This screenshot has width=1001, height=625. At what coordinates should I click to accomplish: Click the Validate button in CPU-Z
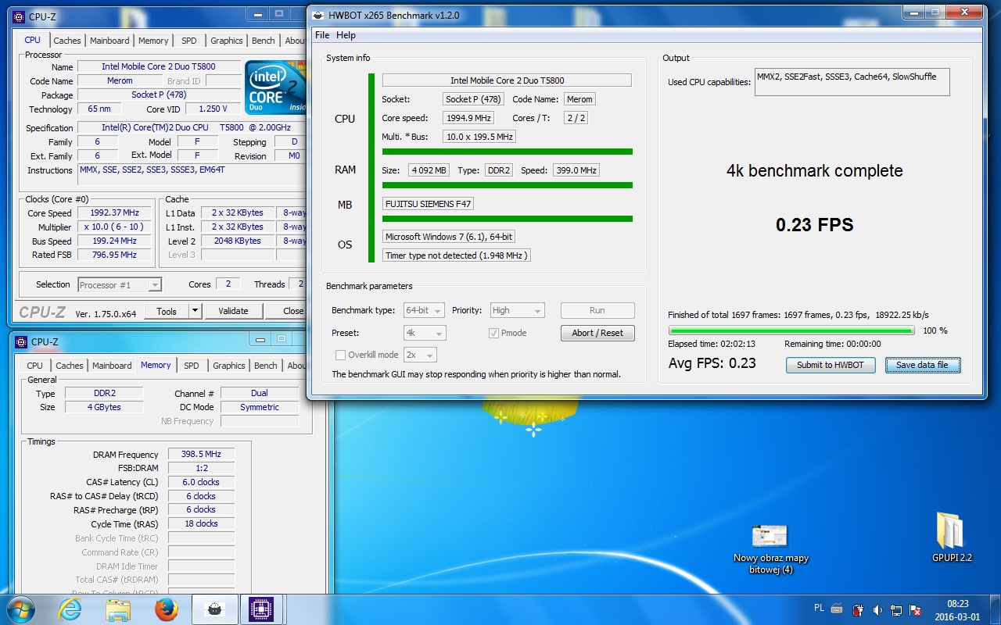pos(233,311)
